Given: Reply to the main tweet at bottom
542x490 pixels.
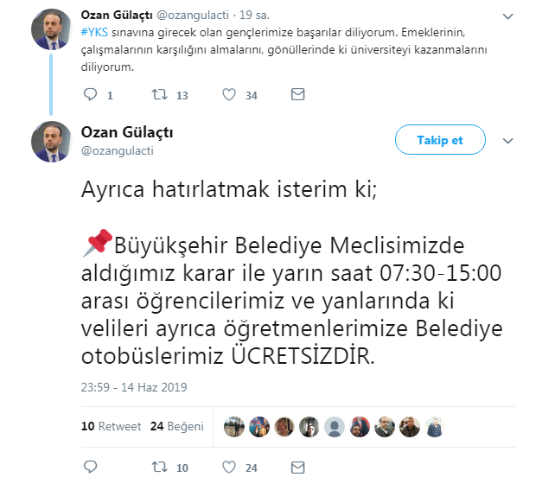Looking at the screenshot, I should [91, 467].
